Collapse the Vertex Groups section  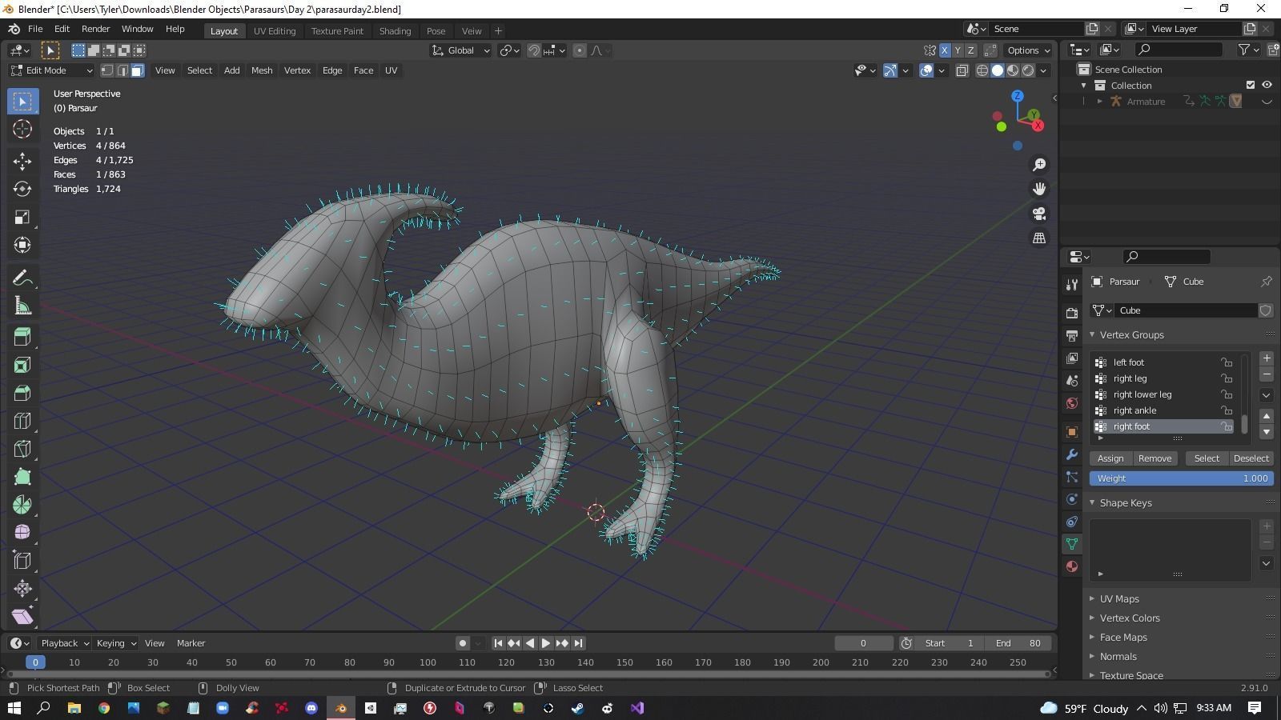coord(1092,334)
